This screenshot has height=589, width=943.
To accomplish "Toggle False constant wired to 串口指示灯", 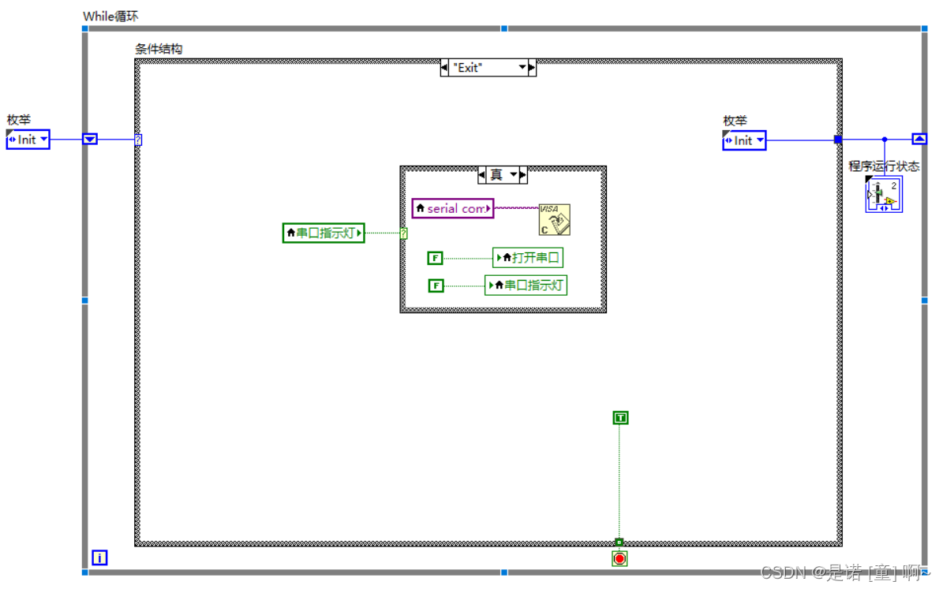I will (x=436, y=285).
